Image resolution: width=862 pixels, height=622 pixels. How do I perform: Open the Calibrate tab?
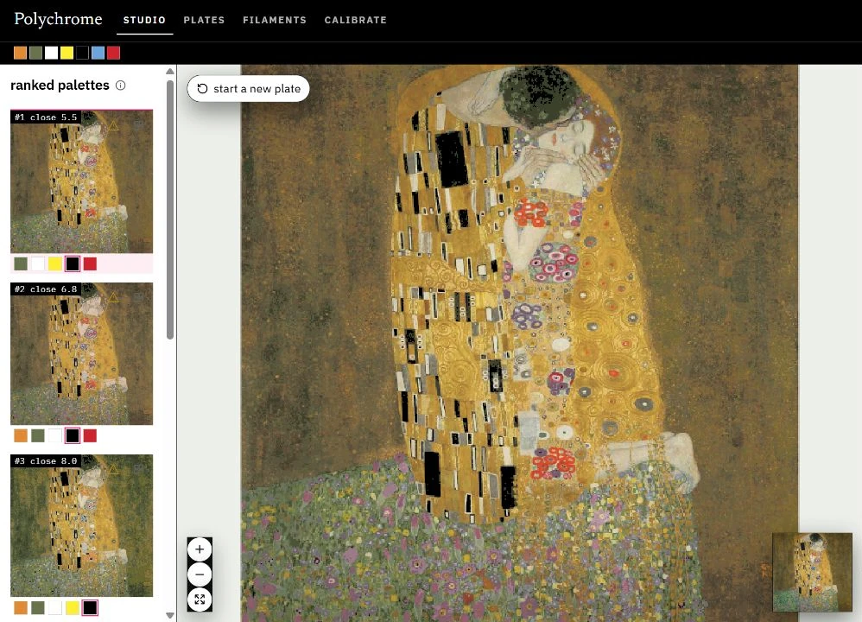pos(356,20)
